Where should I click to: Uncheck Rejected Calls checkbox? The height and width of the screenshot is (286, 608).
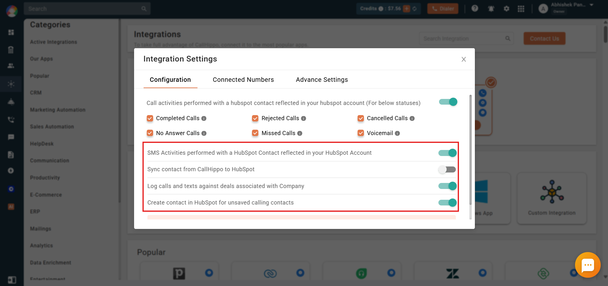coord(255,118)
